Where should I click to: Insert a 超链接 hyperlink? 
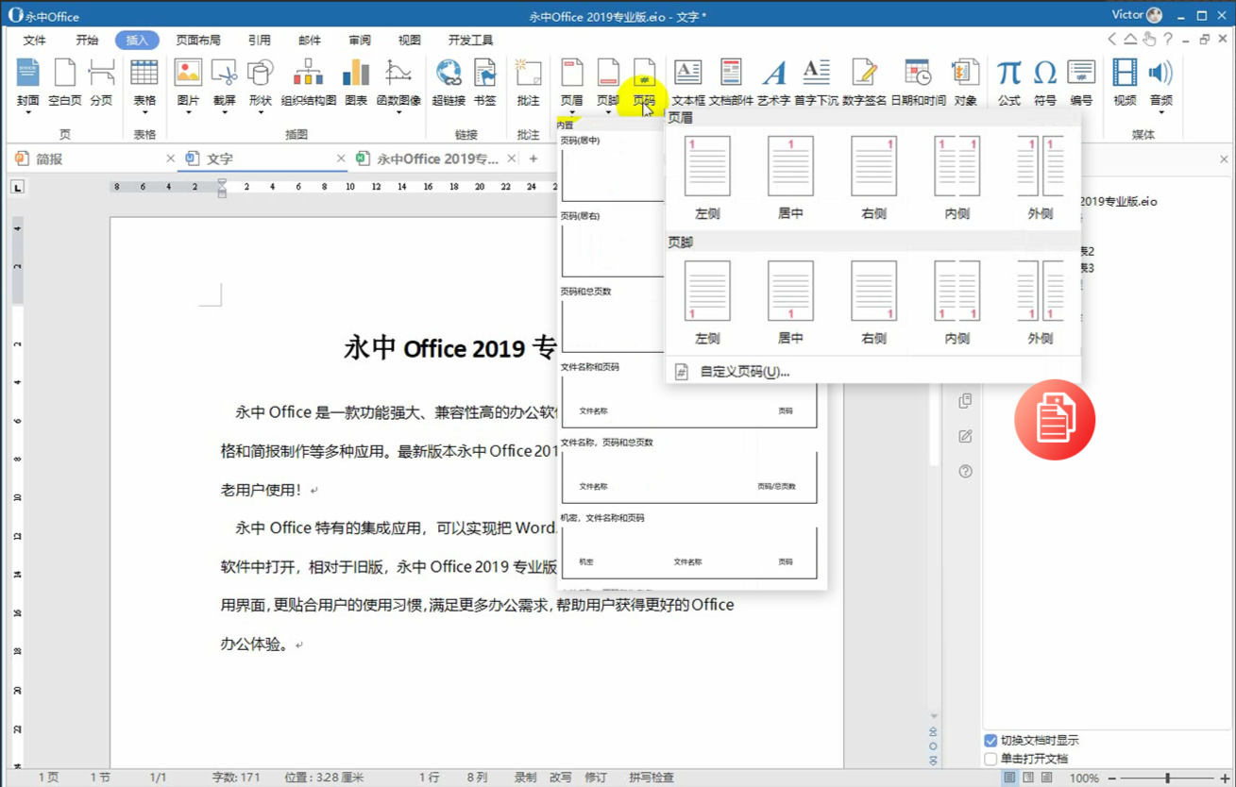(449, 74)
